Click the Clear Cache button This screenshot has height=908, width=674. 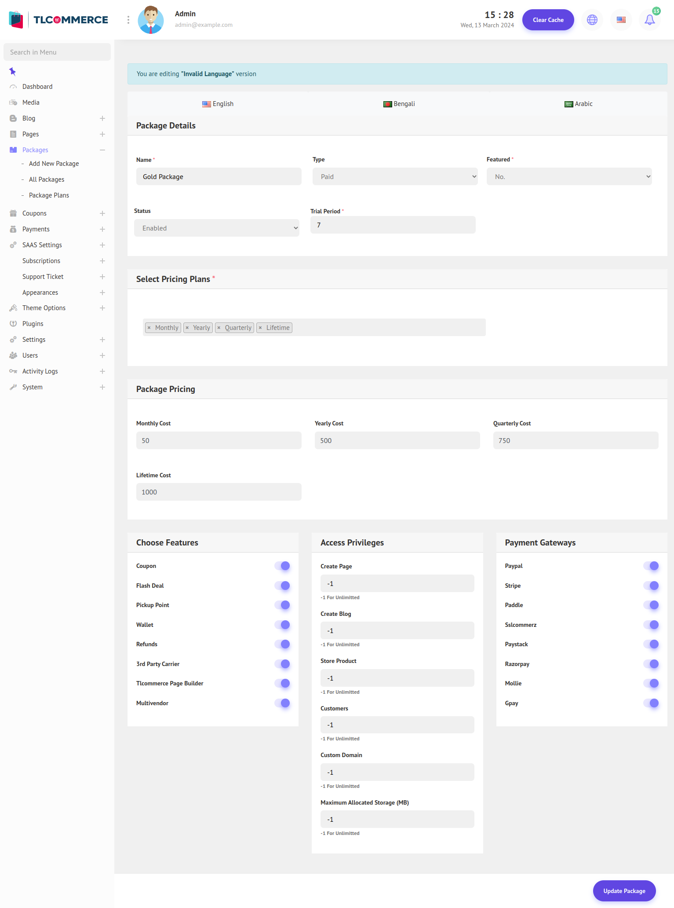[548, 20]
